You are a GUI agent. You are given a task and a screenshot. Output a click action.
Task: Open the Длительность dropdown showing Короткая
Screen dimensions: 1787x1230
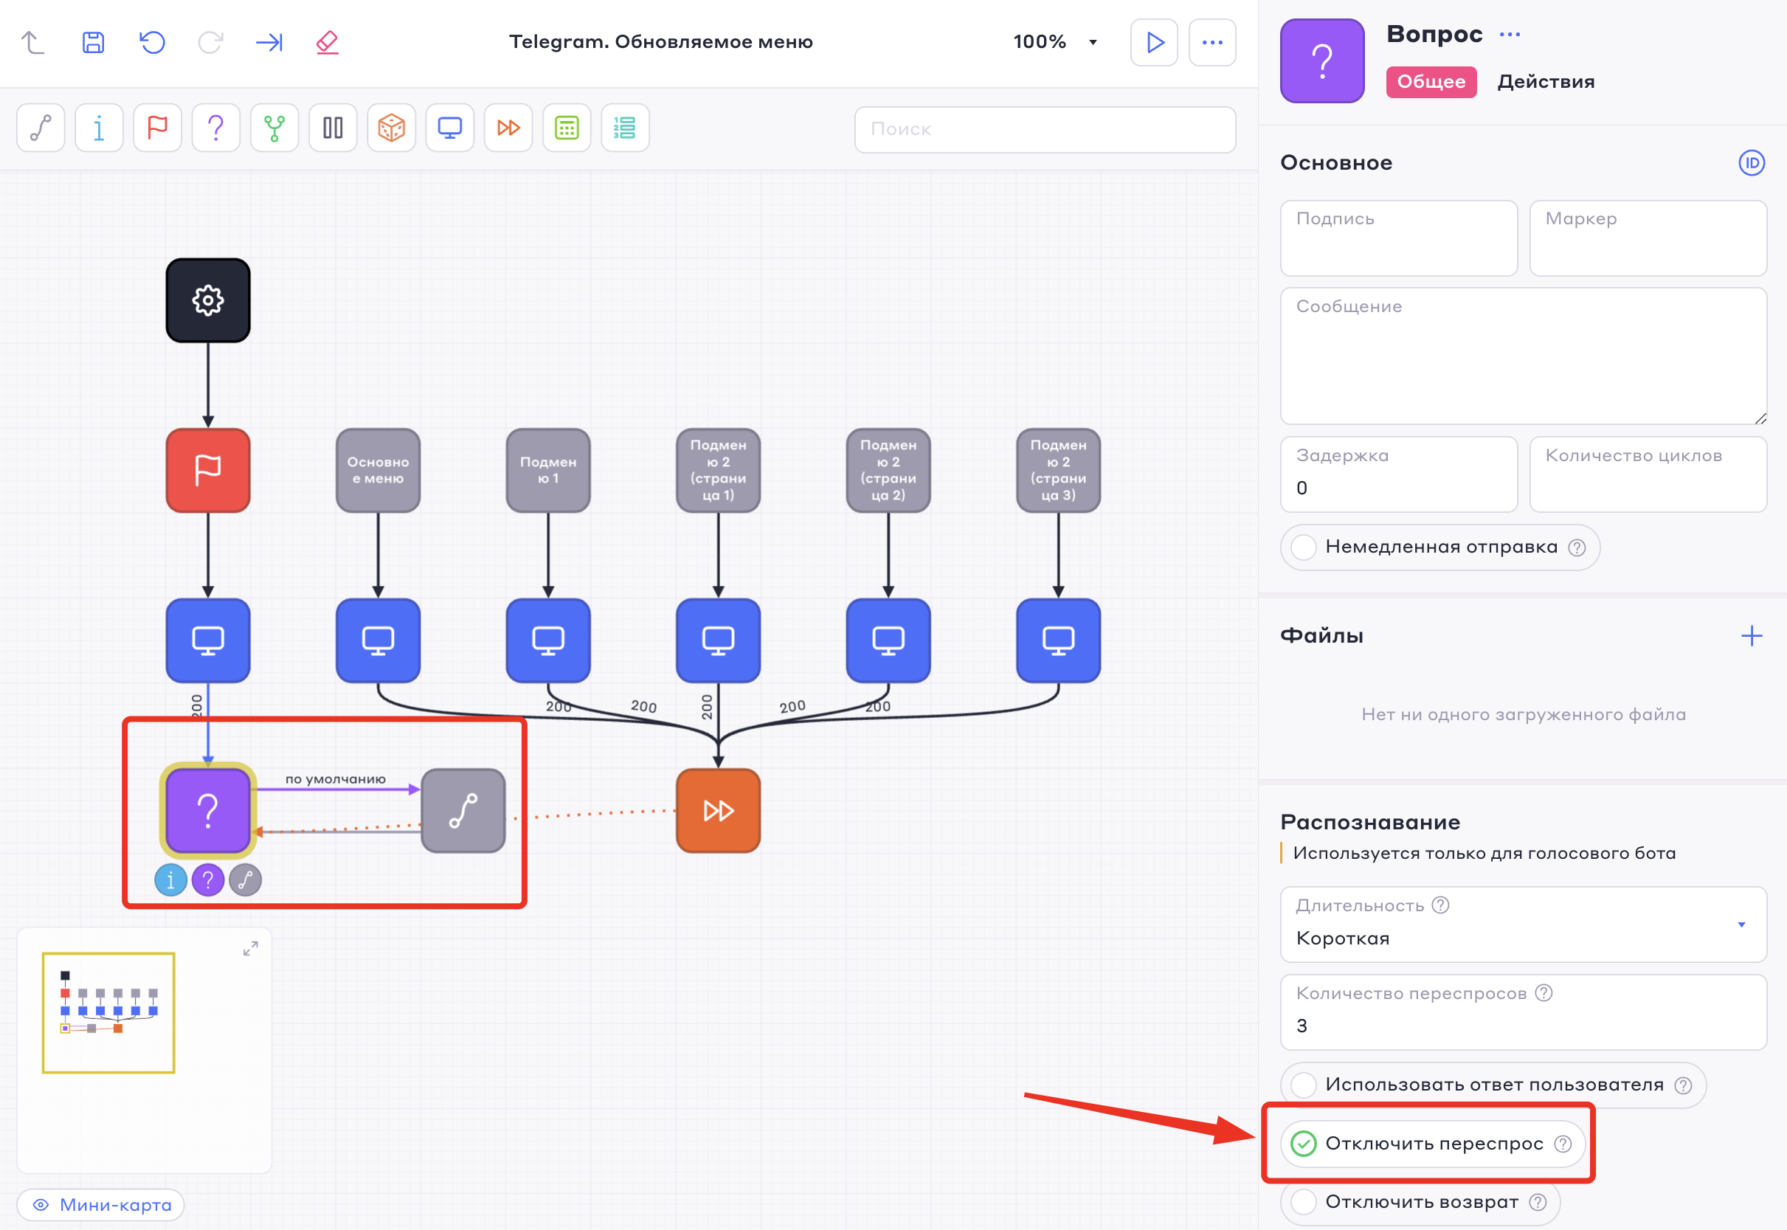coord(1524,924)
